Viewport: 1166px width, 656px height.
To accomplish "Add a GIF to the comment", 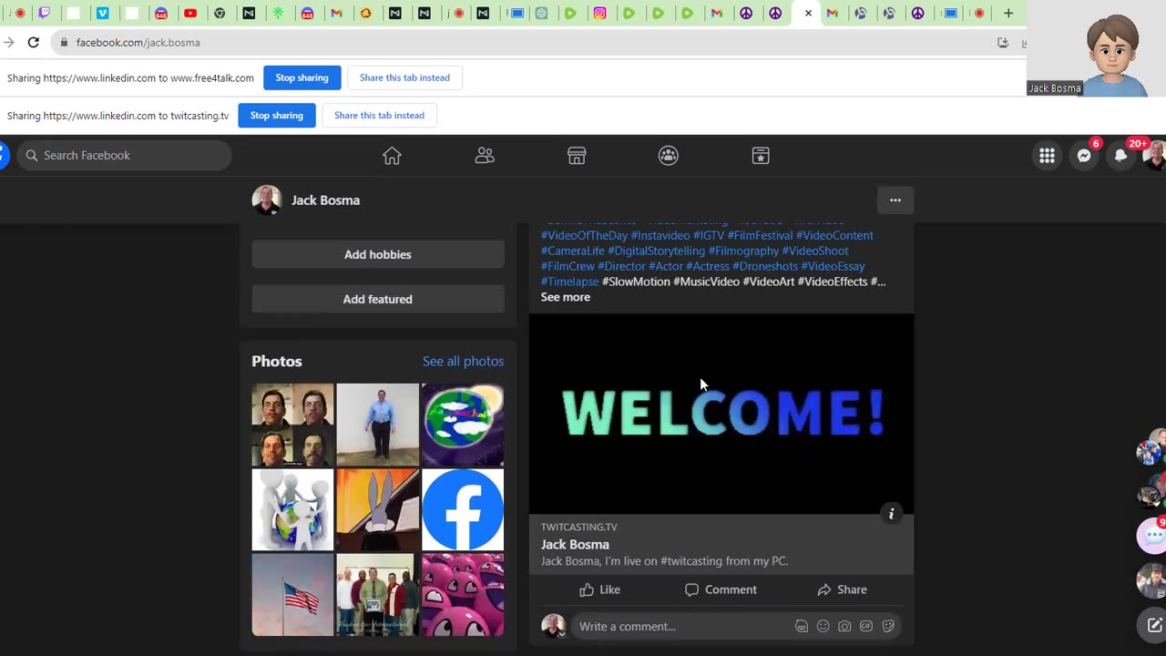I will click(866, 626).
